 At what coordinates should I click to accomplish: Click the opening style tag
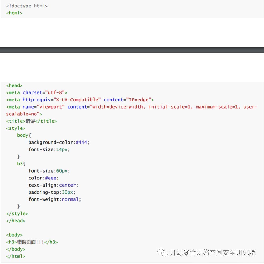pyautogui.click(x=16, y=128)
